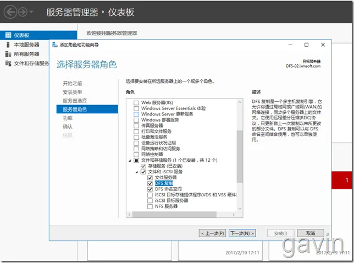Click the roles list horizontal scrollbar thumb

(174, 214)
